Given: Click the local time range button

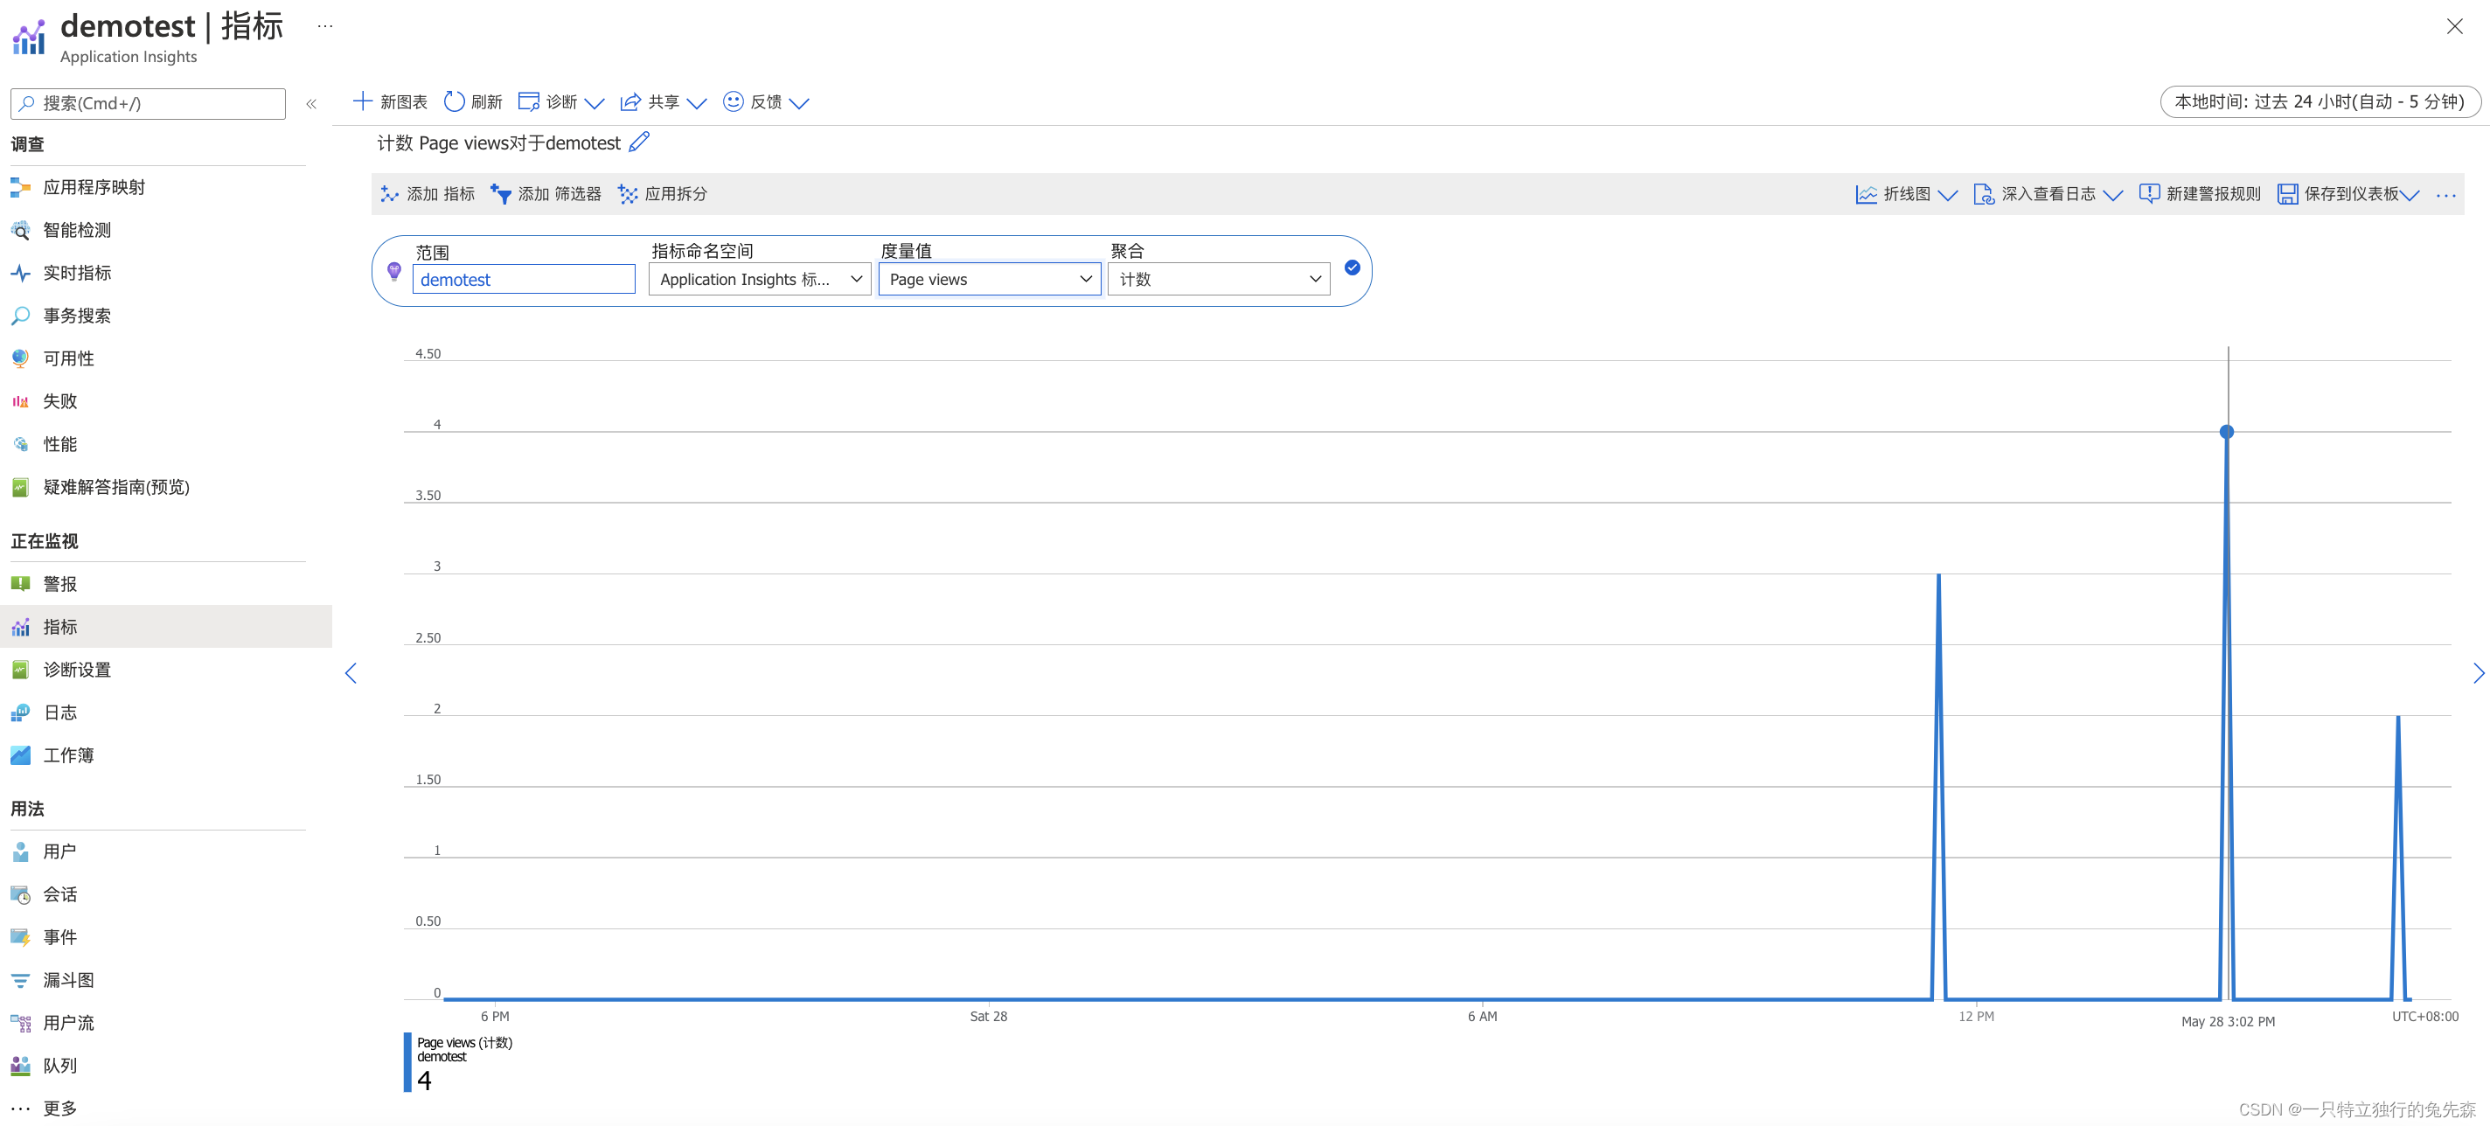Looking at the screenshot, I should point(2319,101).
